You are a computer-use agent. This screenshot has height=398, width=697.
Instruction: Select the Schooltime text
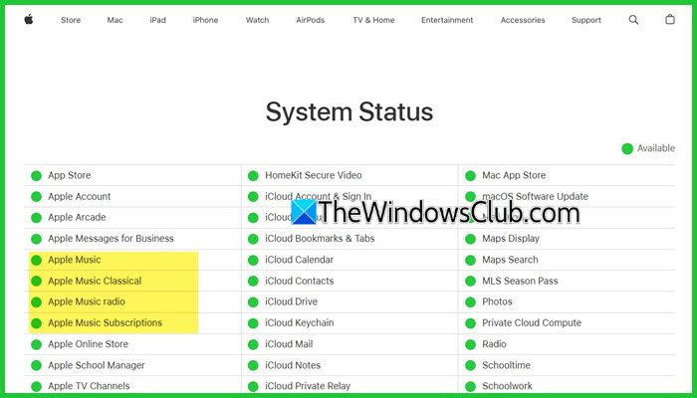506,365
